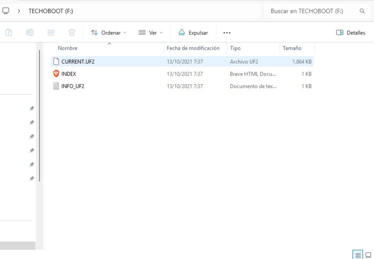This screenshot has width=374, height=259.
Task: Click the search magnifier icon
Action: (x=362, y=11)
